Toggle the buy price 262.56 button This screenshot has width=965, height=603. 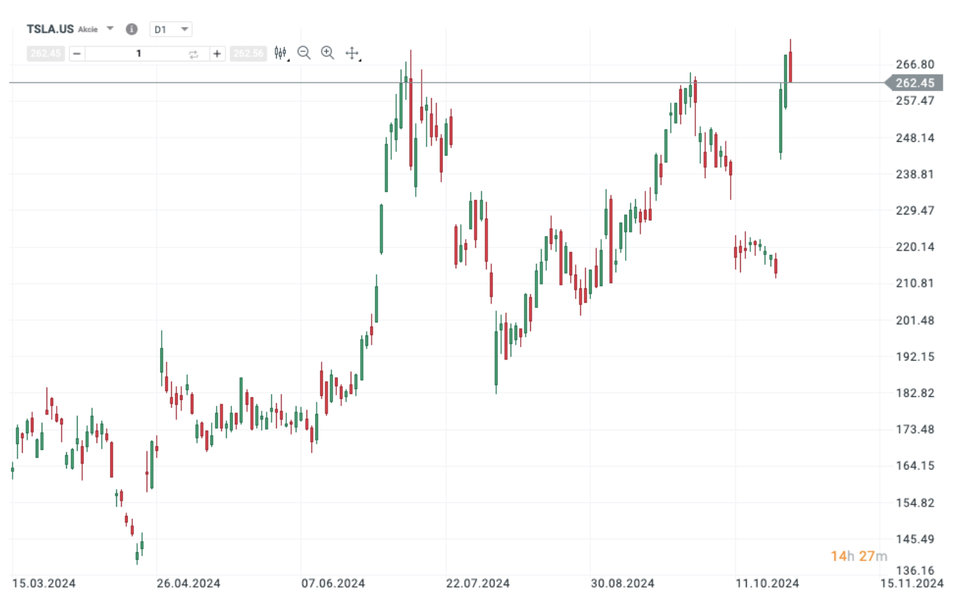[249, 53]
